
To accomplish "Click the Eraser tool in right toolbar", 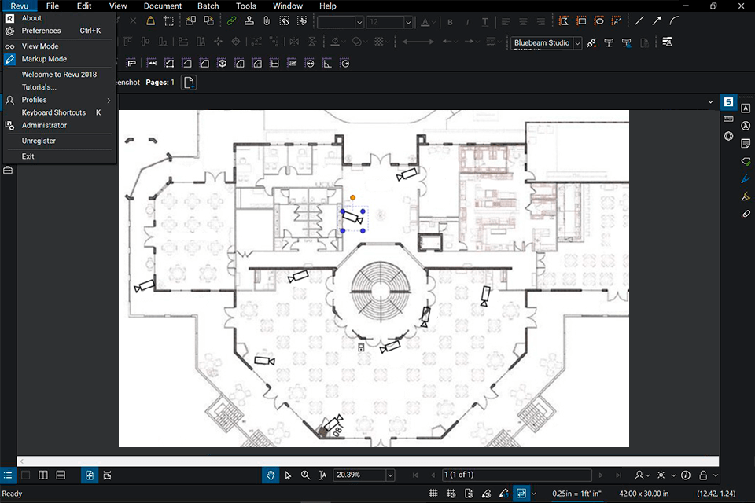I will (746, 214).
